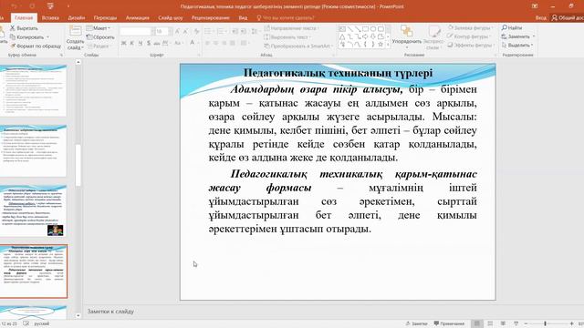
Task: Open Shape Outline (Контур фигуры) options
Action: 469,36
